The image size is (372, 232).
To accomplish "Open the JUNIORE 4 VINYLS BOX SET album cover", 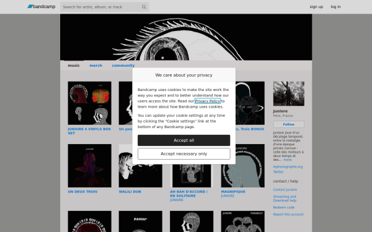I will (x=89, y=103).
